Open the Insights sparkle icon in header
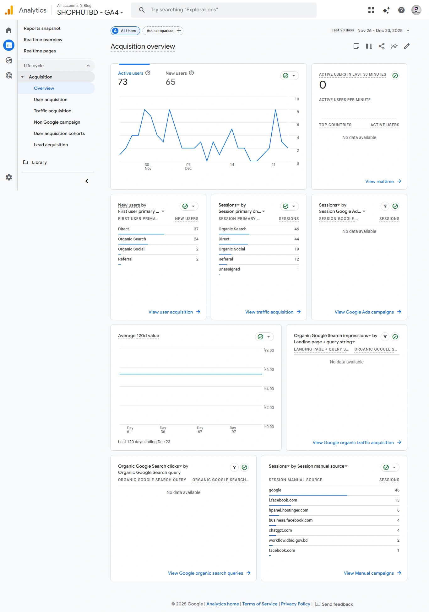The height and width of the screenshot is (612, 429). 386,10
